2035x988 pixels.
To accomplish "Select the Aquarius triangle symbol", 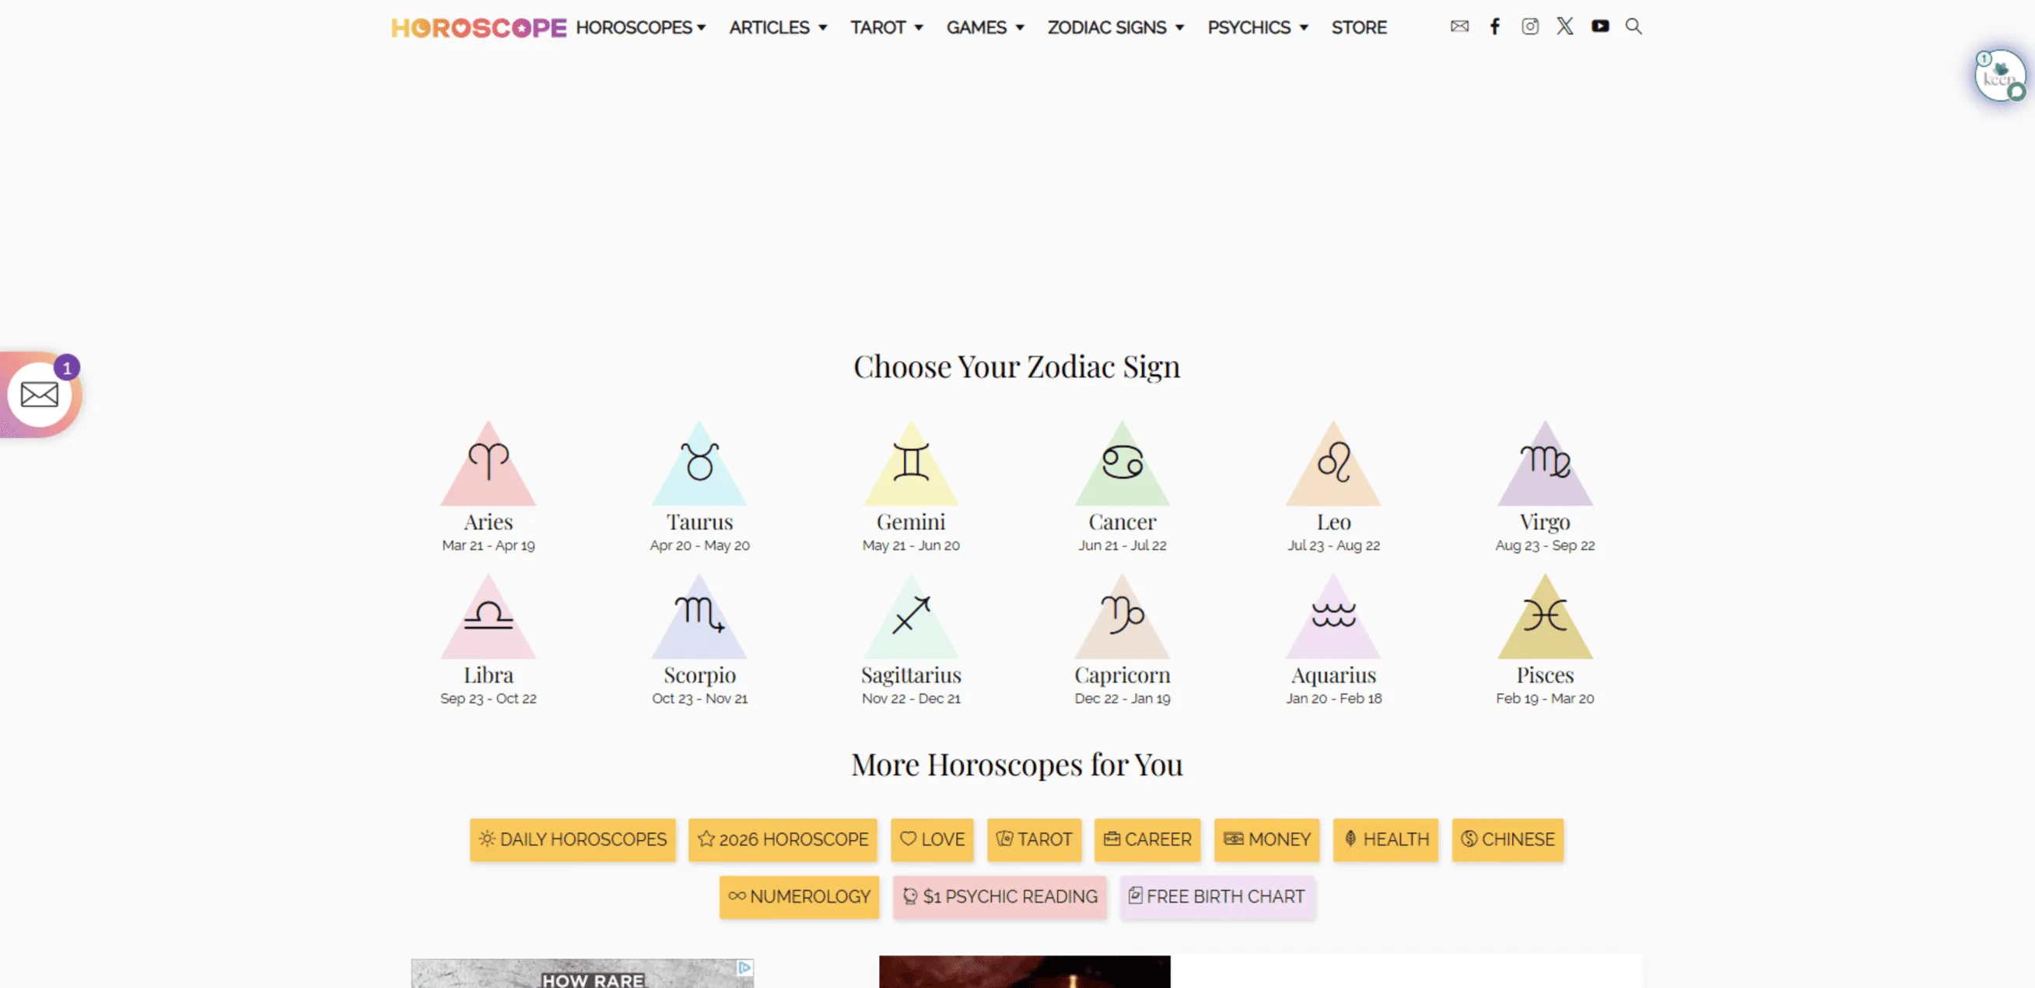I will coord(1333,617).
